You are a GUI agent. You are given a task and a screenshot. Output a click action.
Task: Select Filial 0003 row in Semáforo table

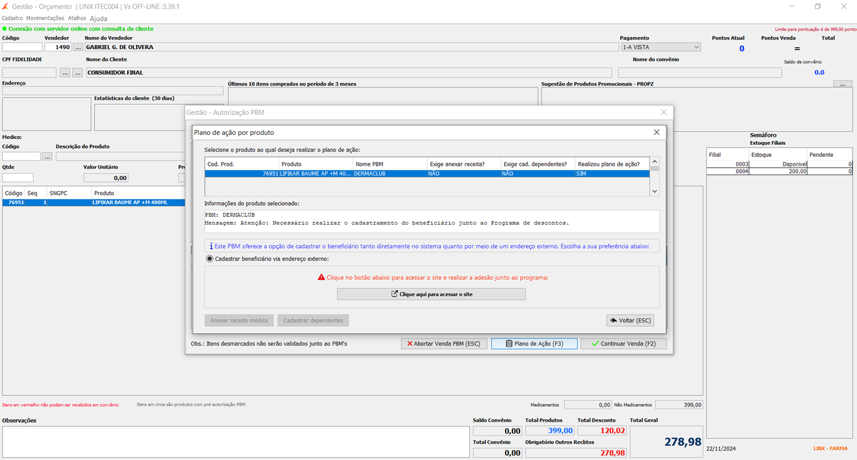779,164
